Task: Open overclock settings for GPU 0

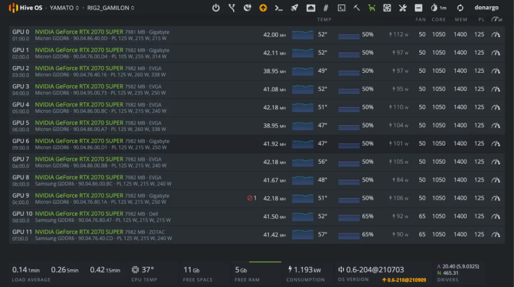Action: tap(495, 34)
